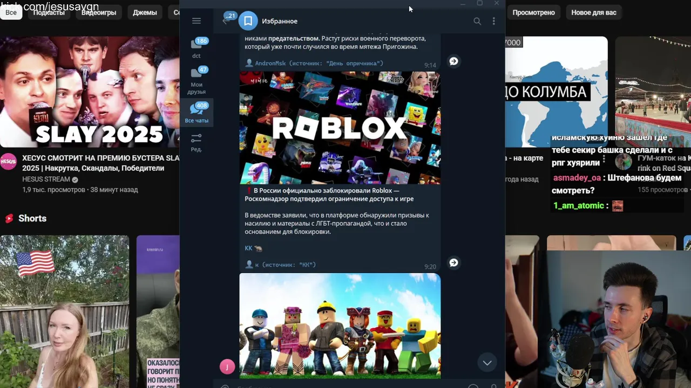This screenshot has height=388, width=691.
Task: Select the Просмотрено filter chip on YouTube
Action: tap(534, 12)
